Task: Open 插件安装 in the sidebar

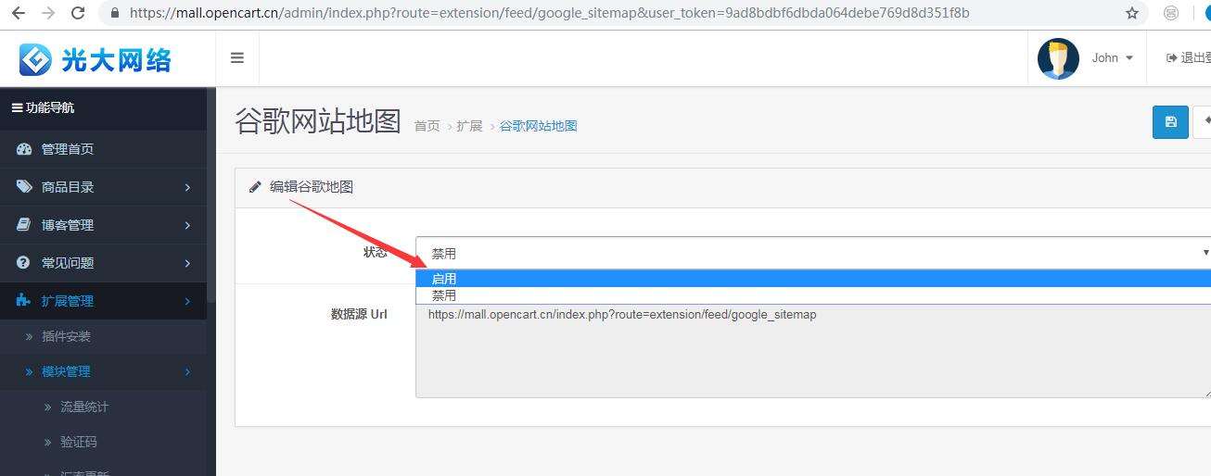Action: click(66, 336)
